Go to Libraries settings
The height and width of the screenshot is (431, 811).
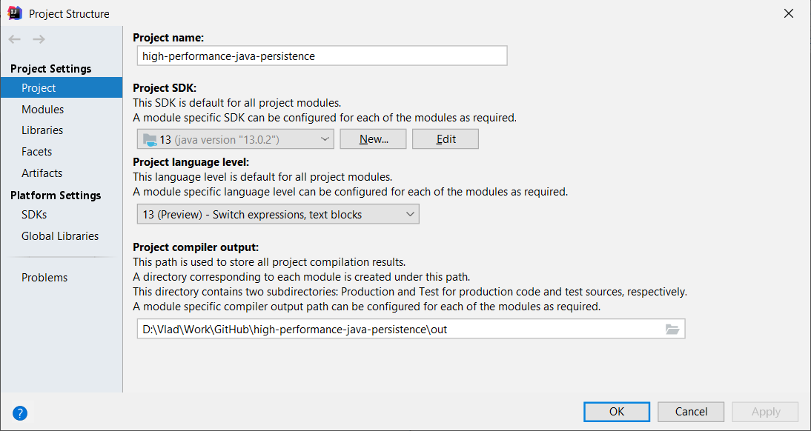[42, 130]
